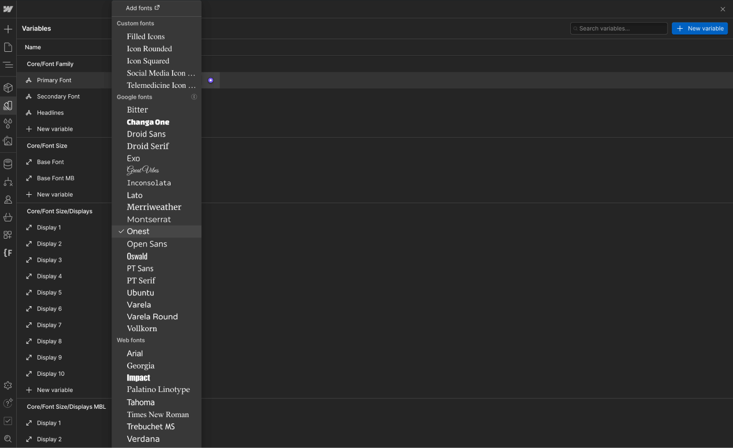Open the Users account icon
This screenshot has height=448, width=733.
pyautogui.click(x=8, y=200)
